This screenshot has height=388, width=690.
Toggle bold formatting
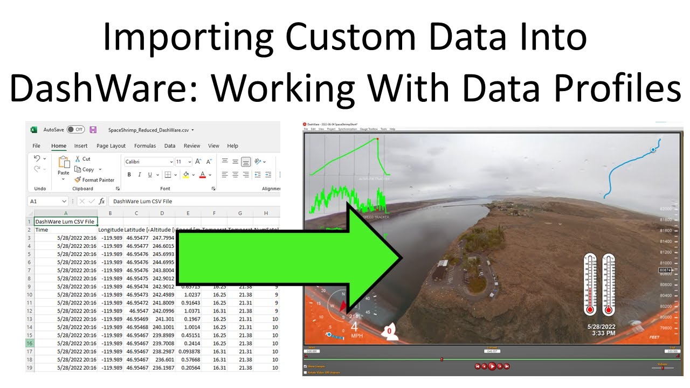(129, 175)
